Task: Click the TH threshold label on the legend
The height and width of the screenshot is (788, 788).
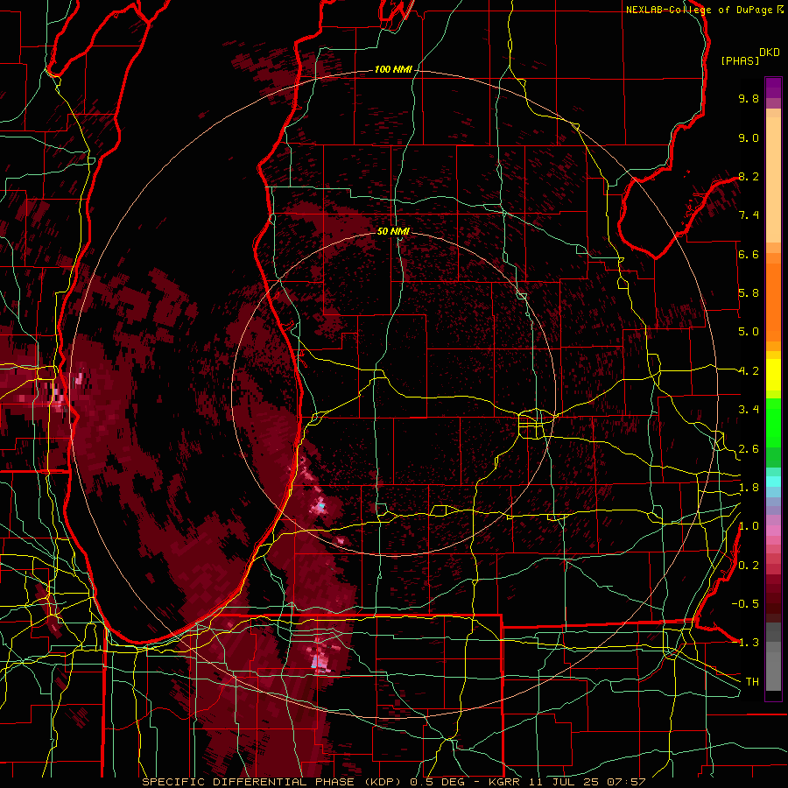Action: tap(752, 682)
